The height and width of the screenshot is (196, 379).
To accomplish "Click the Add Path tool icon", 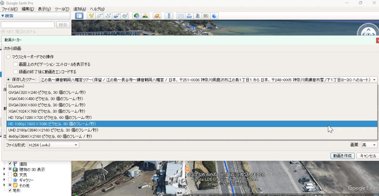I will tap(108, 16).
